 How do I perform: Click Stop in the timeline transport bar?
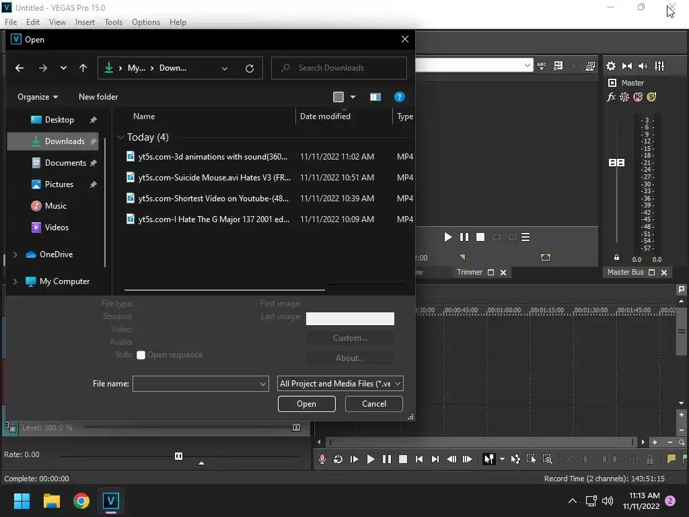403,459
